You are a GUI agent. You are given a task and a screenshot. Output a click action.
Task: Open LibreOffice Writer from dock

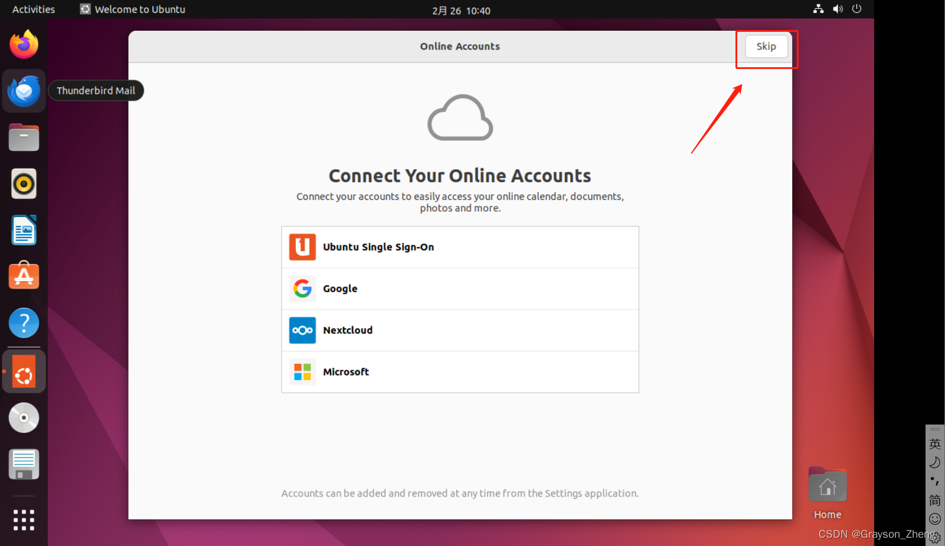point(24,230)
